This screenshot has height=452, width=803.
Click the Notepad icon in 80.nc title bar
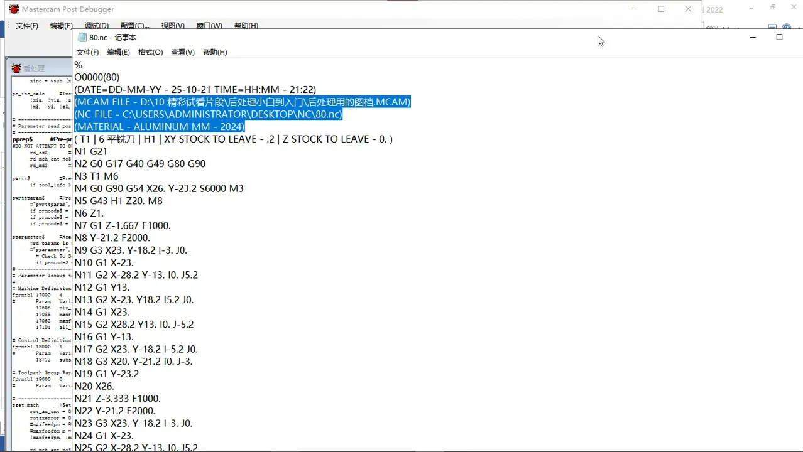pos(82,38)
